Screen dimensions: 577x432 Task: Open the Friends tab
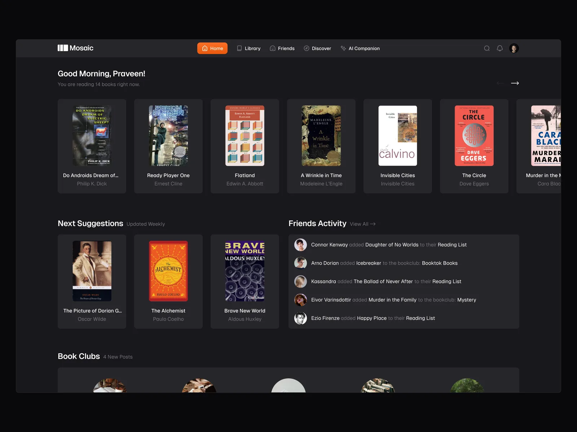point(282,48)
